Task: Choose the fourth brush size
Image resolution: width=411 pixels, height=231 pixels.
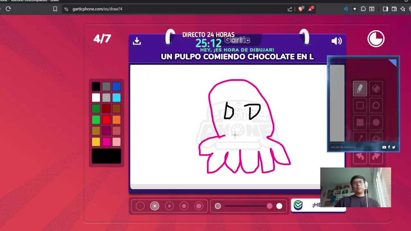Action: (184, 206)
